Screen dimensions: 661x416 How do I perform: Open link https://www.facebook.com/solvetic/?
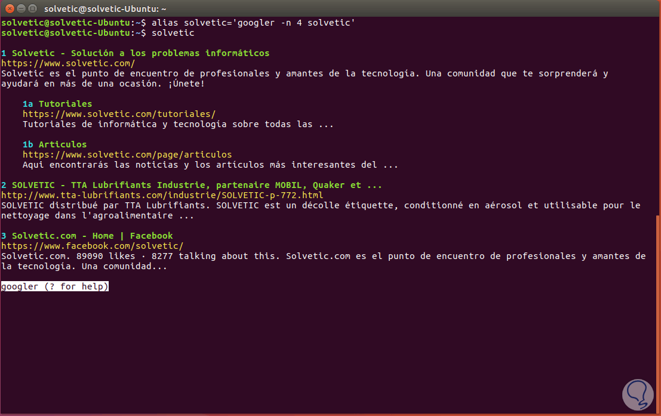click(x=92, y=246)
